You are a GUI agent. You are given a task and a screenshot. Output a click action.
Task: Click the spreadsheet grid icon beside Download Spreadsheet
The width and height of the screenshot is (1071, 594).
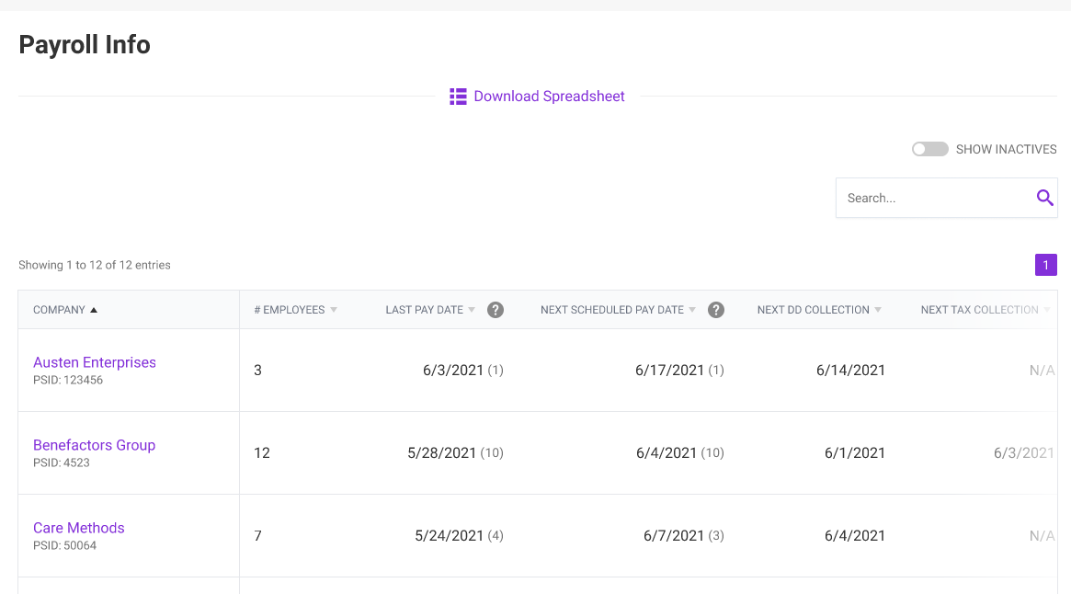pos(458,97)
